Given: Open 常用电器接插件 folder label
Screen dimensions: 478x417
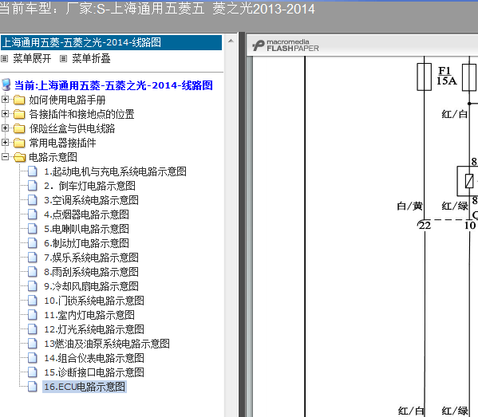Looking at the screenshot, I should 62,143.
